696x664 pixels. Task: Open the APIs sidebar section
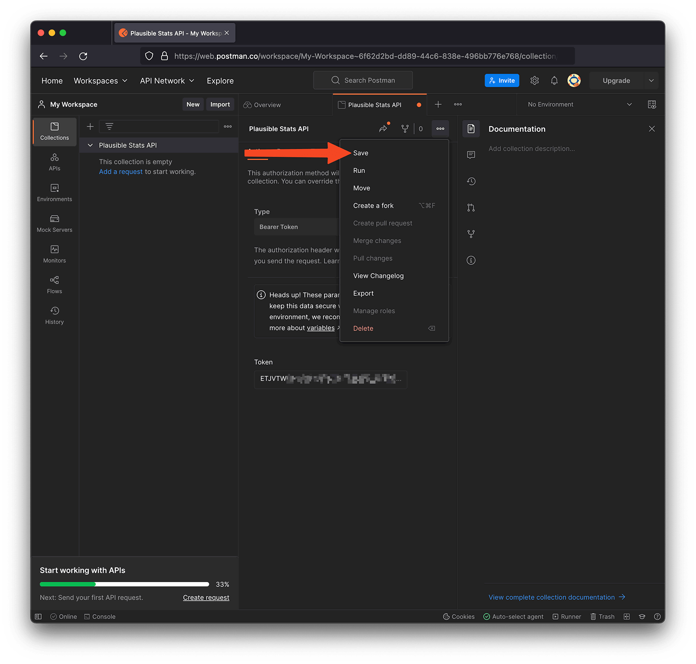54,162
